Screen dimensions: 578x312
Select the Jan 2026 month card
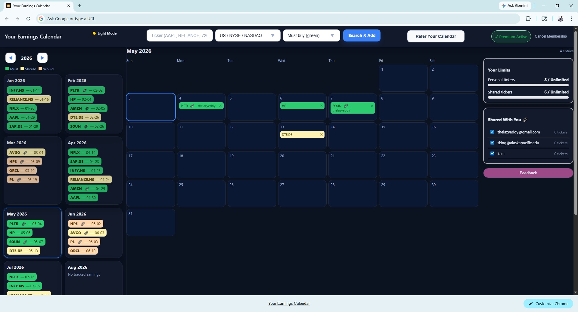click(x=33, y=104)
